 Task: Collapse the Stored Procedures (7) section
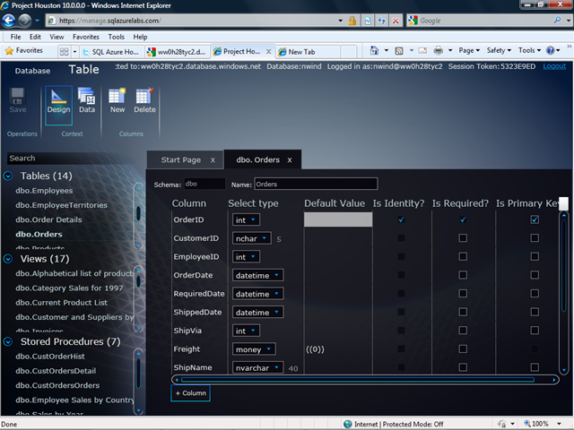[8, 341]
